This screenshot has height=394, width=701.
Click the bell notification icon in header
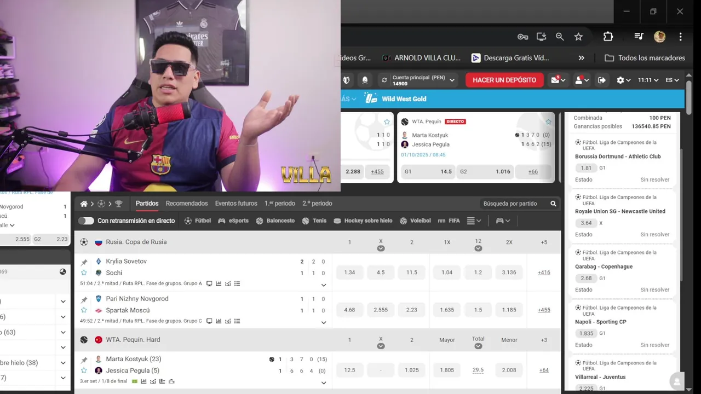tap(365, 80)
